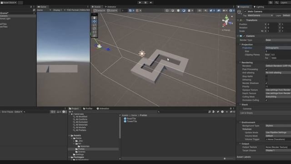This screenshot has width=291, height=164.
Task: Click the add asset plus button in Project
Action: 70,112
